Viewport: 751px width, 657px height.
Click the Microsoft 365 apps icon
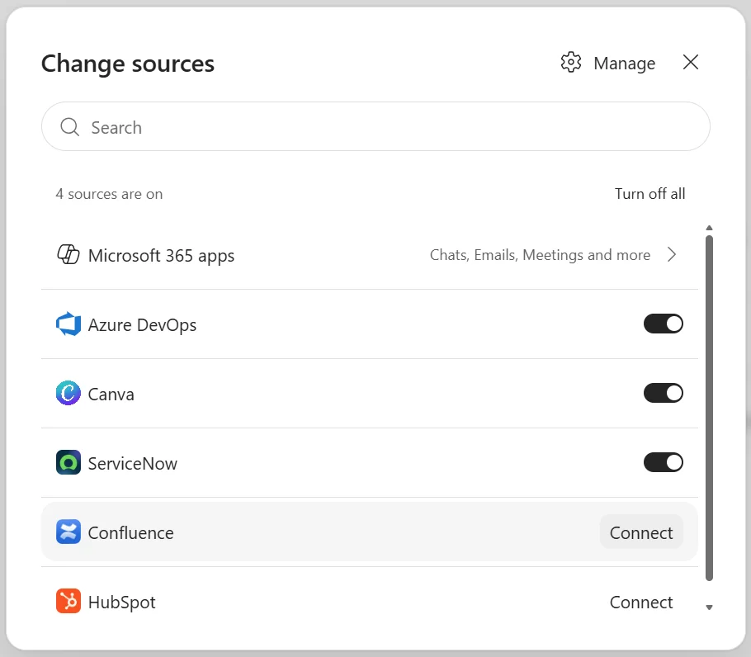coord(68,255)
